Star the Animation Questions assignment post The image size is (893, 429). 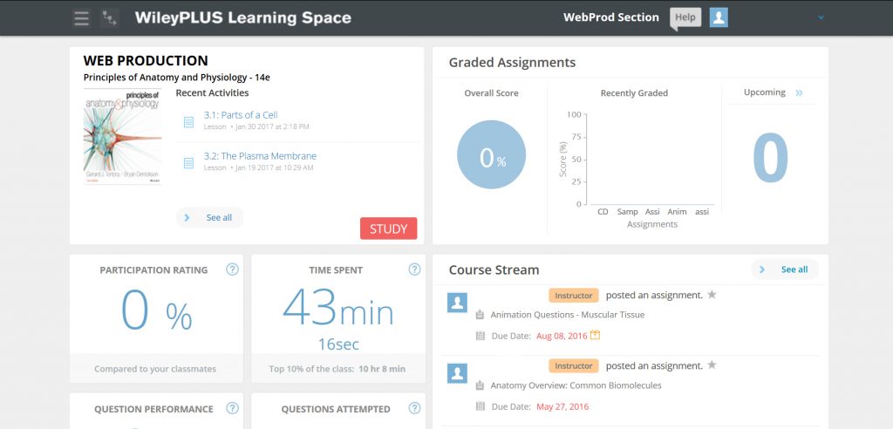712,295
